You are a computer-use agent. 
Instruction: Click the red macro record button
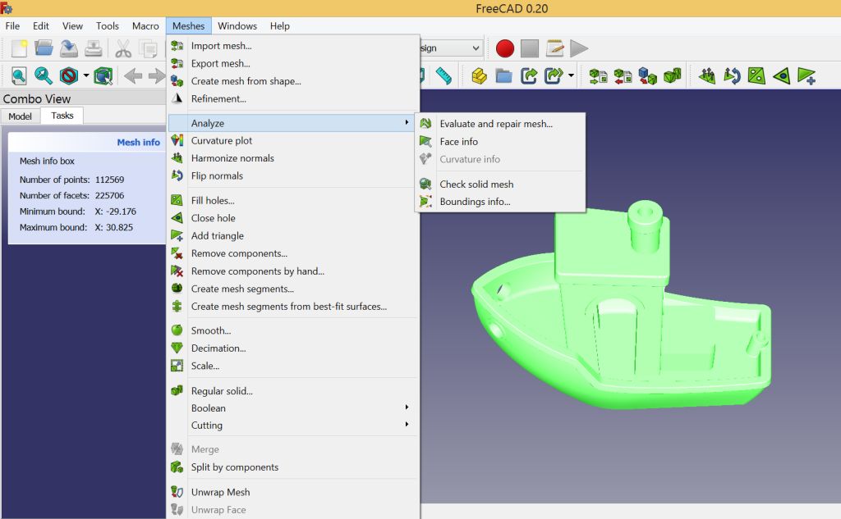pos(505,48)
